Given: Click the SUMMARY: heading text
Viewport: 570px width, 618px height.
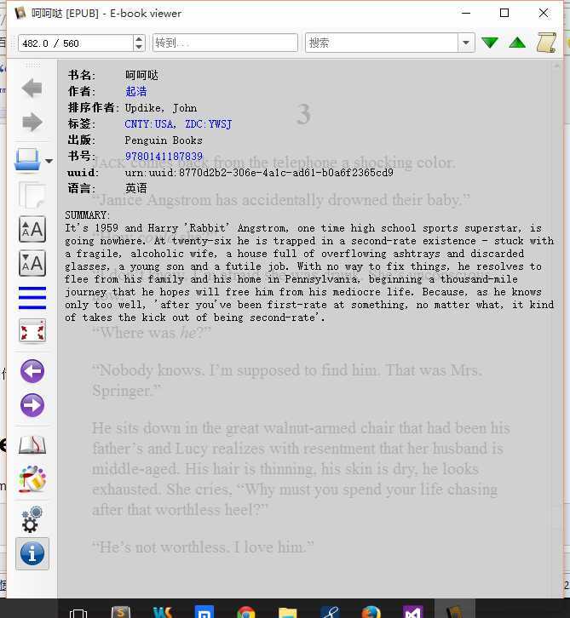Looking at the screenshot, I should pyautogui.click(x=88, y=215).
